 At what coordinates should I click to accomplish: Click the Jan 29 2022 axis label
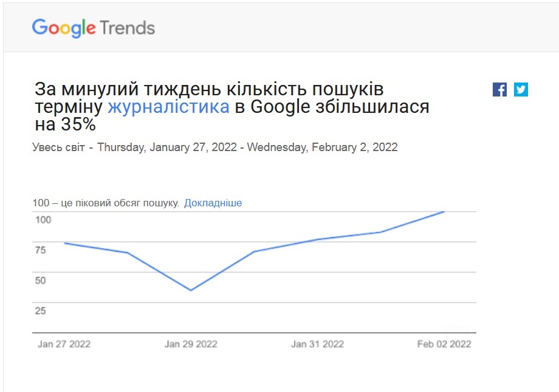(191, 344)
